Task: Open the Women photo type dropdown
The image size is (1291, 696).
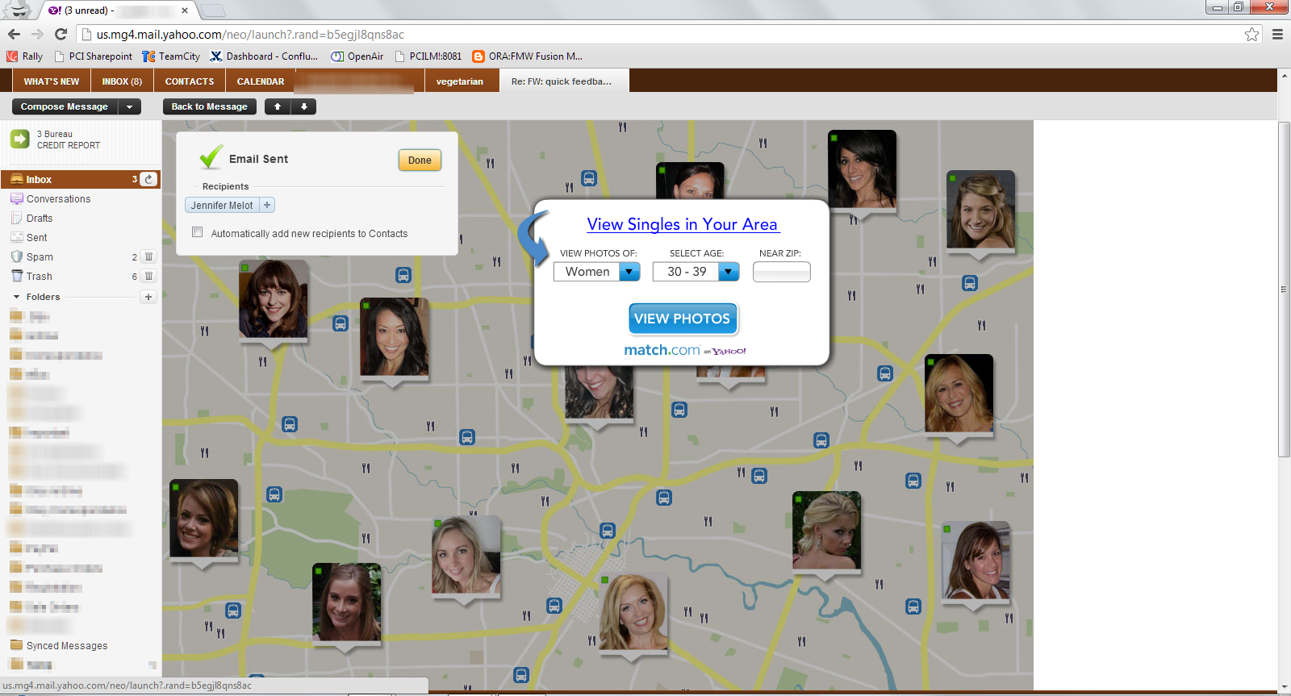Action: click(629, 272)
